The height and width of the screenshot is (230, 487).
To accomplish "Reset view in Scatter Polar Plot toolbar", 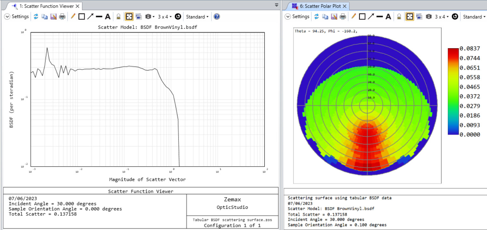I will click(x=455, y=16).
